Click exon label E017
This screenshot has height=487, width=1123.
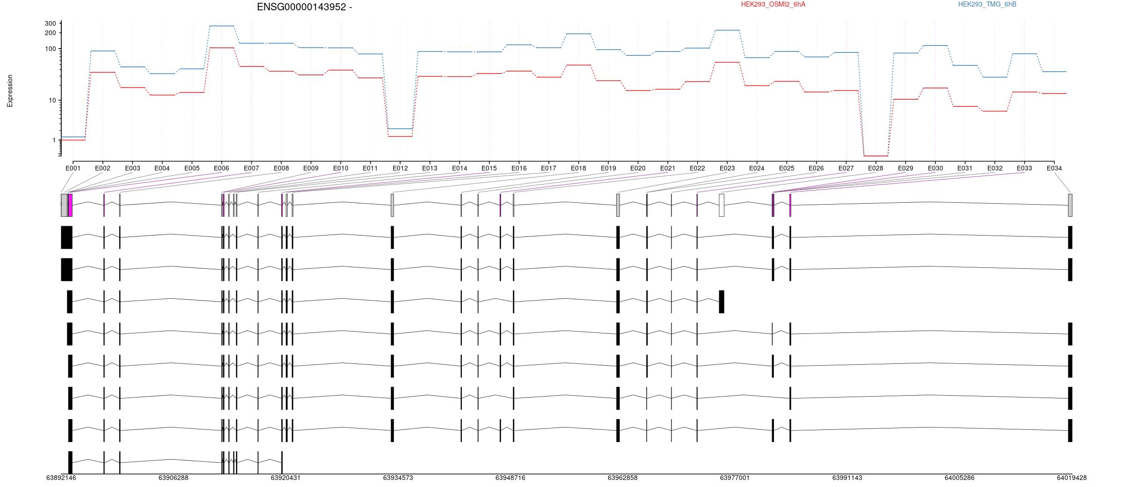coord(548,168)
